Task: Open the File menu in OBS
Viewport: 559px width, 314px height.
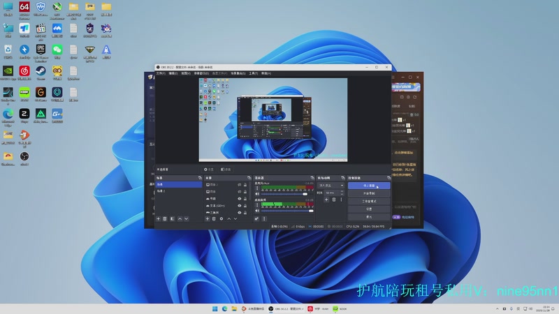Action: 161,73
